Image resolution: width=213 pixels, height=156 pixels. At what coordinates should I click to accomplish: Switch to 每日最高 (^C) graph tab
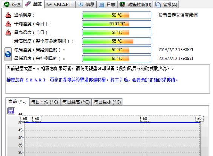76,102
